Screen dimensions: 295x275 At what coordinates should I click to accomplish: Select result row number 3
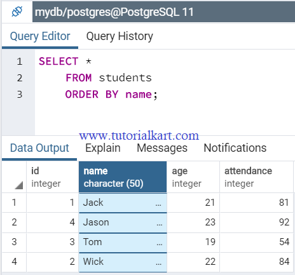(14, 242)
